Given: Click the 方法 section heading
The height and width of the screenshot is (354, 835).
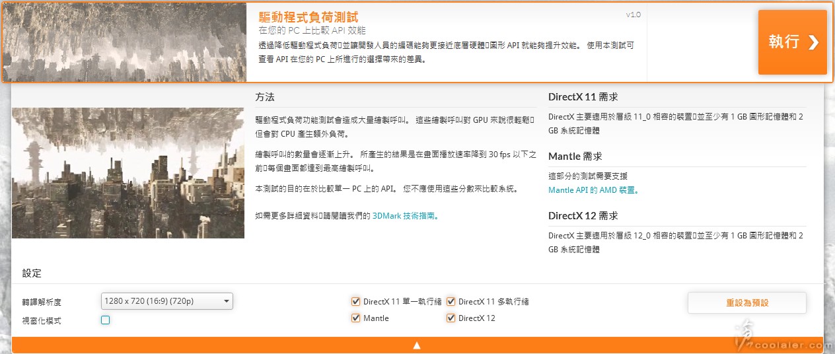Looking at the screenshot, I should [265, 97].
